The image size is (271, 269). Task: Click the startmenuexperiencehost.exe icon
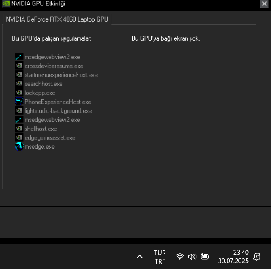[x=19, y=75]
